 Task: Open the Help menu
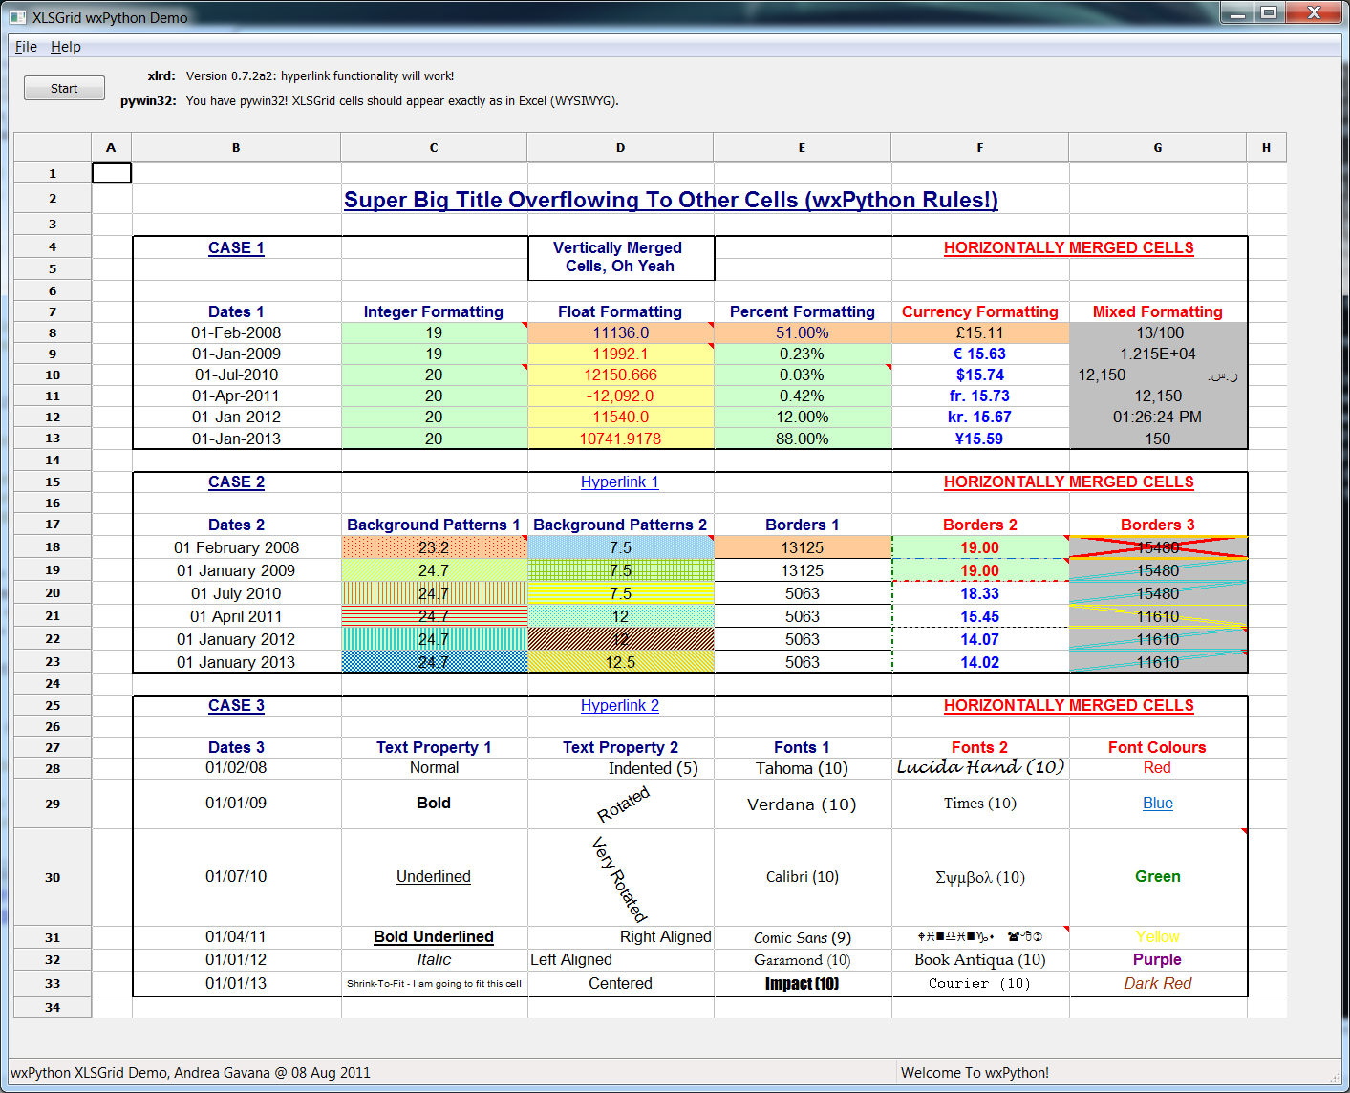pyautogui.click(x=65, y=47)
